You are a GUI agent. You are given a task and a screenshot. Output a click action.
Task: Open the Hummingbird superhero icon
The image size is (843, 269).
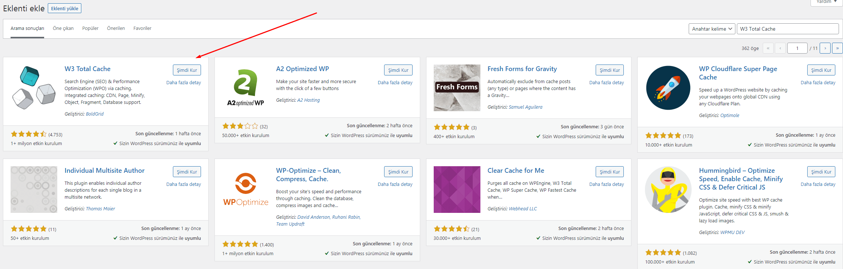(x=668, y=190)
